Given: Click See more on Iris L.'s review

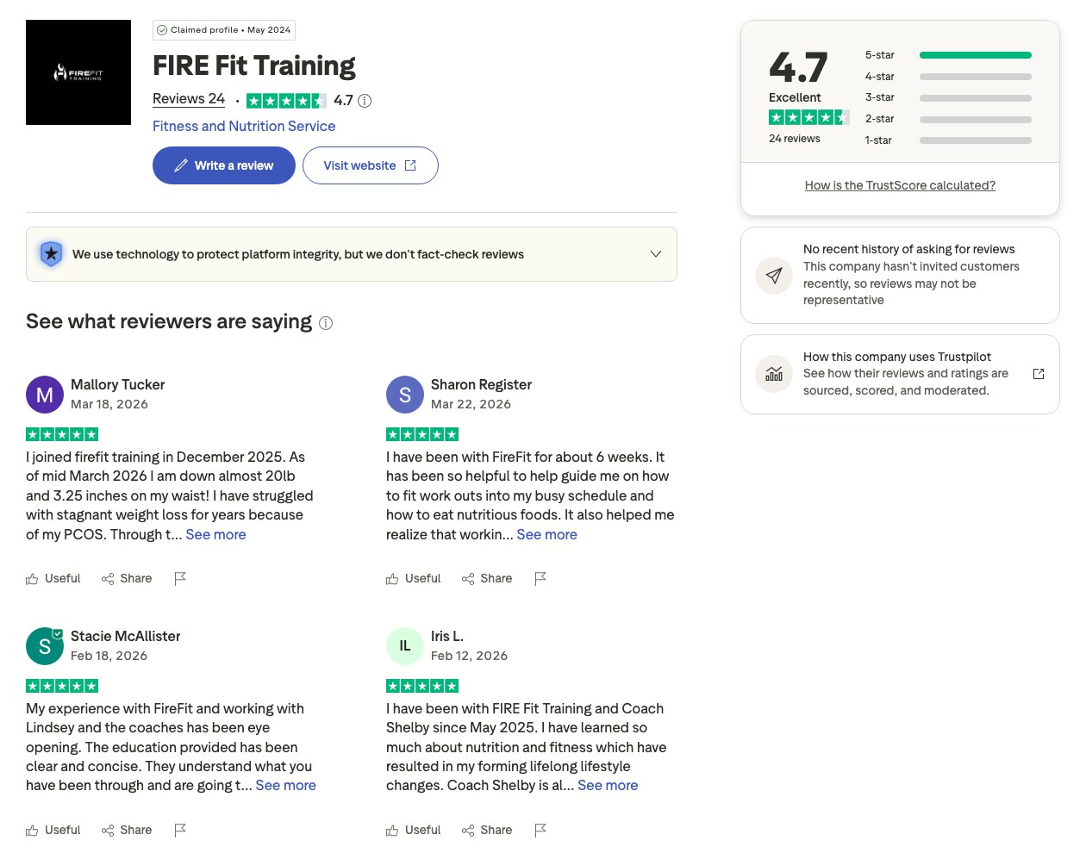Looking at the screenshot, I should [x=609, y=785].
